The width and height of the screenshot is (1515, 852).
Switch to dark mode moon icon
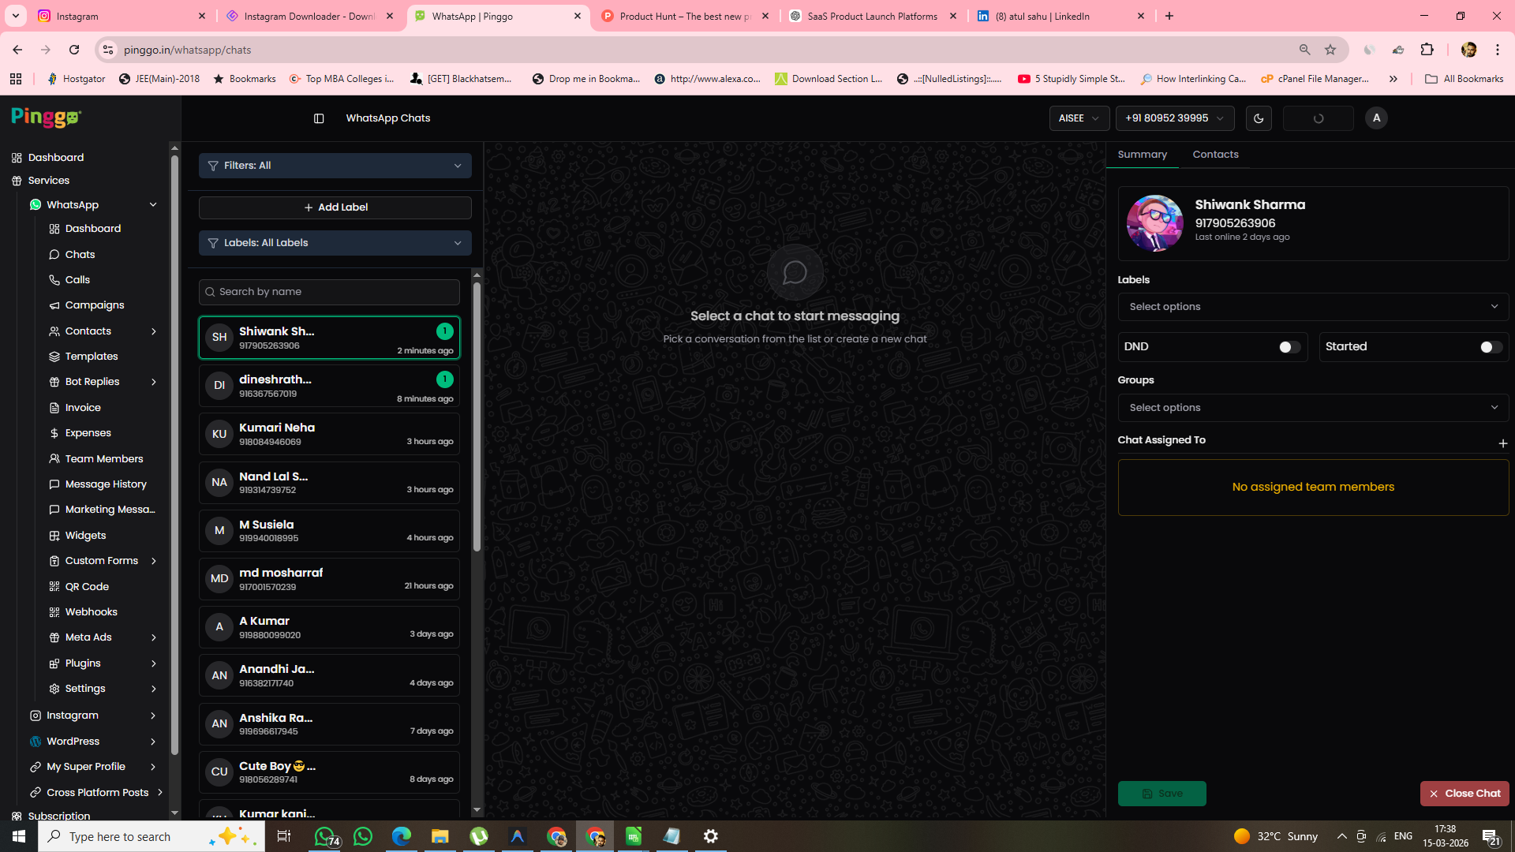(1259, 118)
